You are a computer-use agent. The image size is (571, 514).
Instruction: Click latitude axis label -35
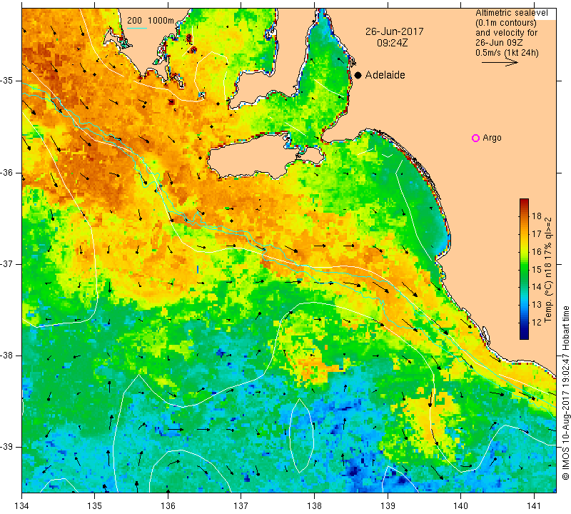pos(7,81)
